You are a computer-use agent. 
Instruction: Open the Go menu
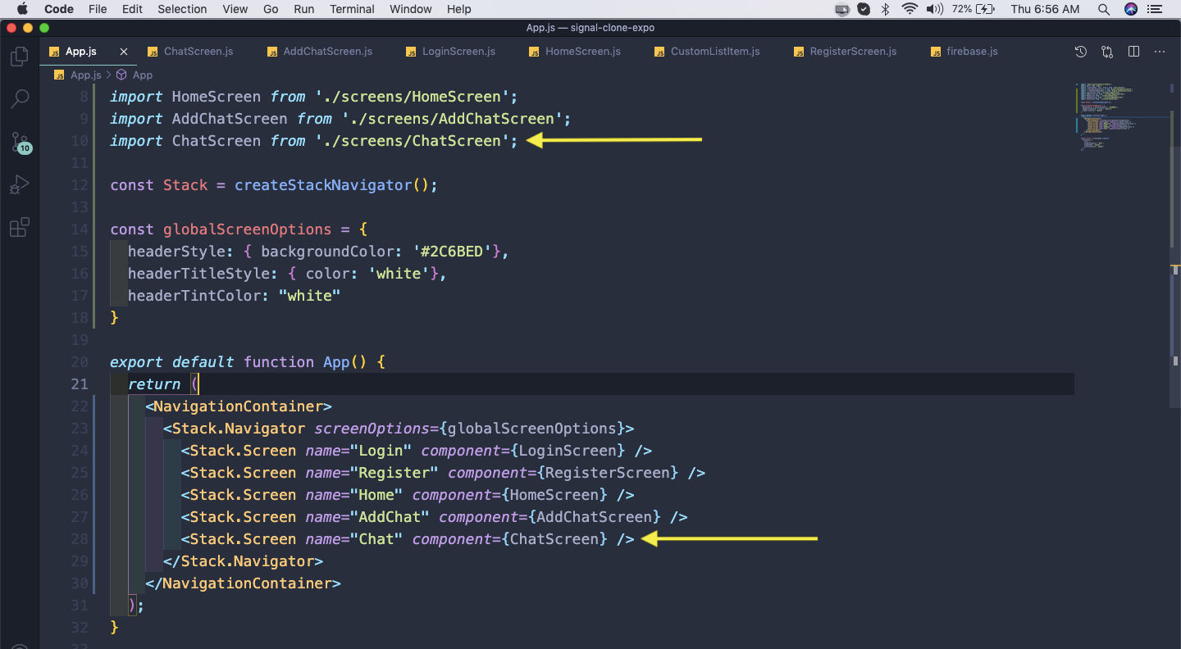pyautogui.click(x=271, y=9)
